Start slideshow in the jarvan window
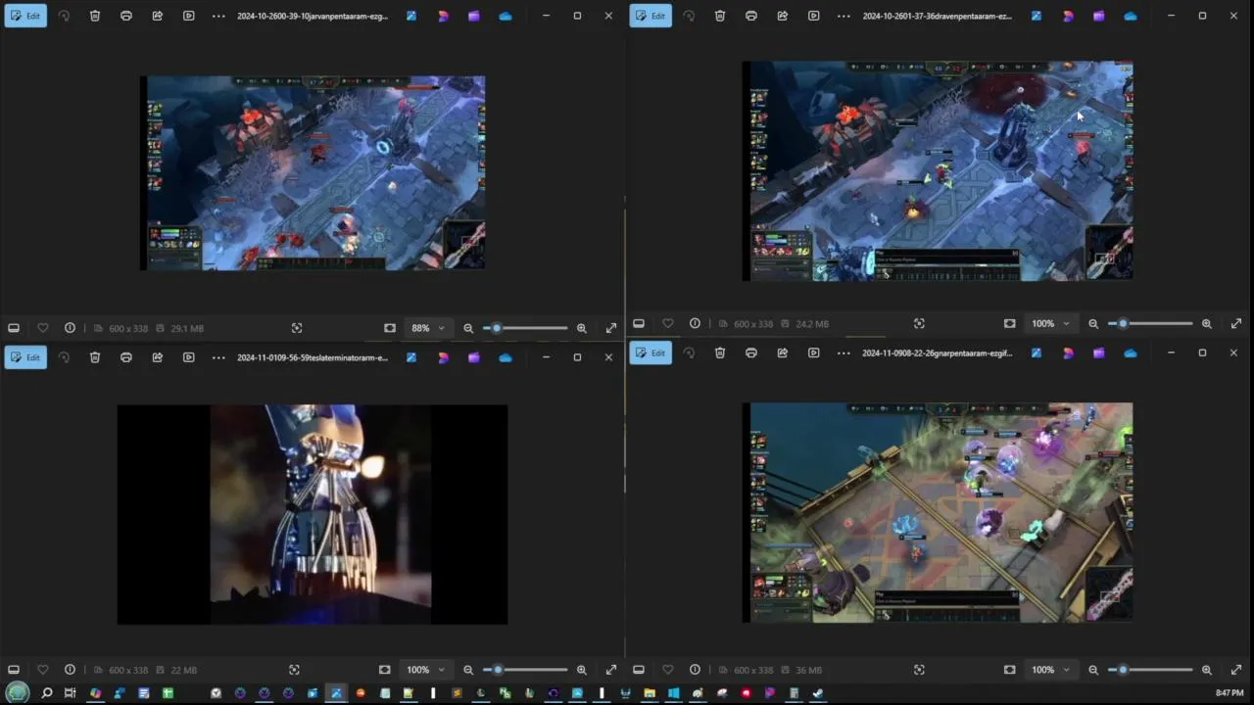This screenshot has width=1254, height=705. tap(189, 16)
